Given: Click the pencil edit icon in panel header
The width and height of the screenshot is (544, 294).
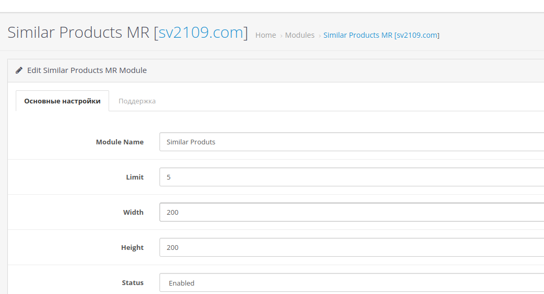Looking at the screenshot, I should (x=19, y=70).
